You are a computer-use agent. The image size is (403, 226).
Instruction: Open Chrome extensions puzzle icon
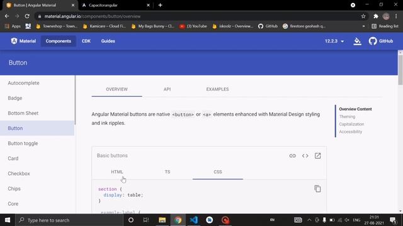coord(376,16)
